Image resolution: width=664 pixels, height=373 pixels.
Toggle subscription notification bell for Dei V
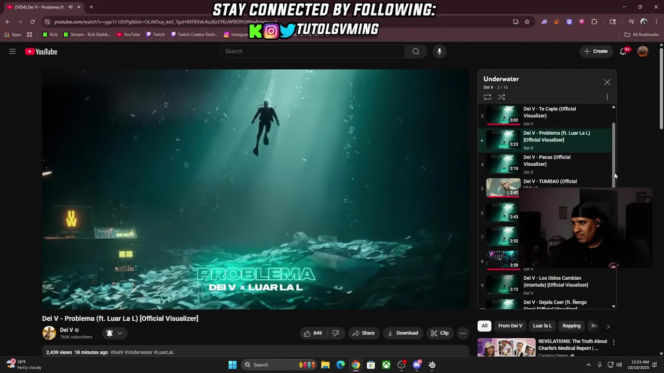pyautogui.click(x=109, y=333)
